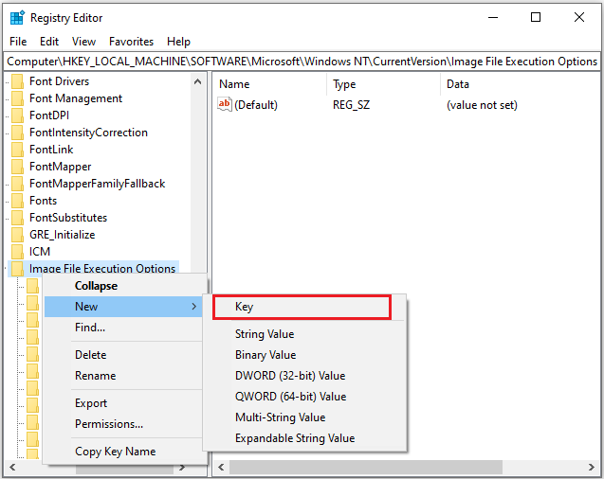Select the ICM tree key
This screenshot has width=604, height=479.
click(40, 252)
